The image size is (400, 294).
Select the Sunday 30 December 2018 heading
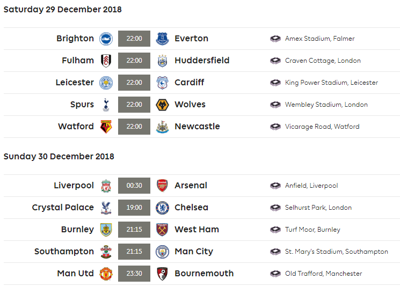[x=59, y=157]
